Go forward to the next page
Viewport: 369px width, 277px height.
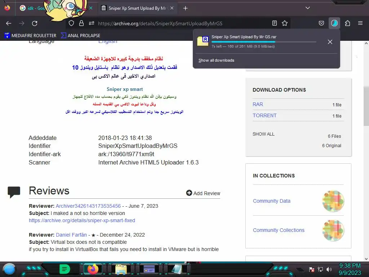pos(22,23)
